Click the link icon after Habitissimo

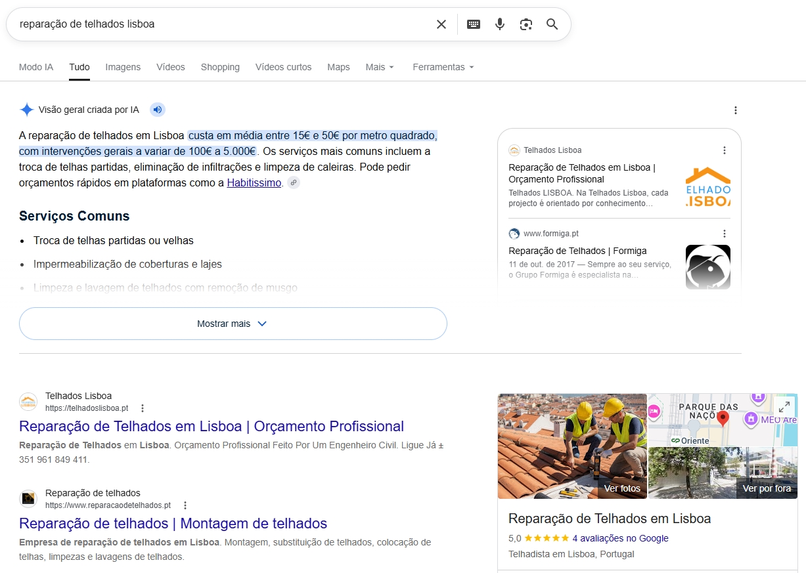point(294,183)
